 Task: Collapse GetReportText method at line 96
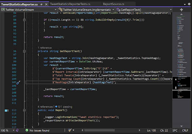point(24,51)
